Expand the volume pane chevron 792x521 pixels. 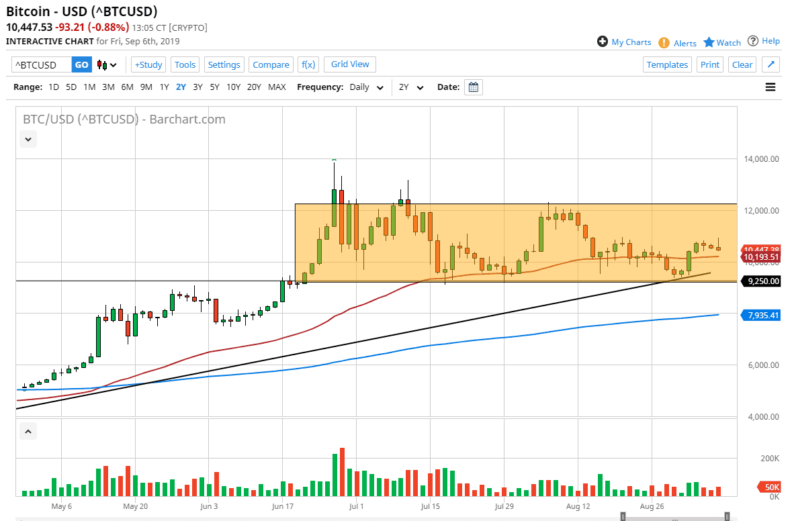point(28,432)
